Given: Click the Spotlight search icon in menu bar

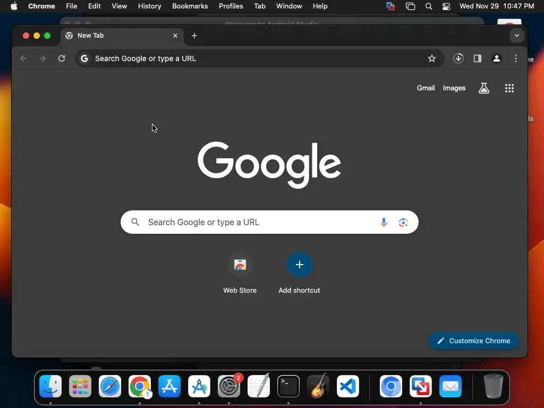Looking at the screenshot, I should (429, 6).
